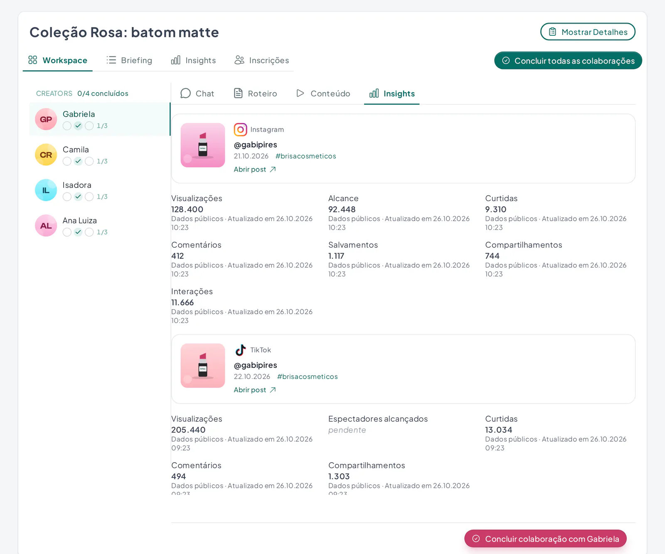Click the Instagram Visualizações value 128.400
Screen dimensions: 665x554
click(187, 209)
